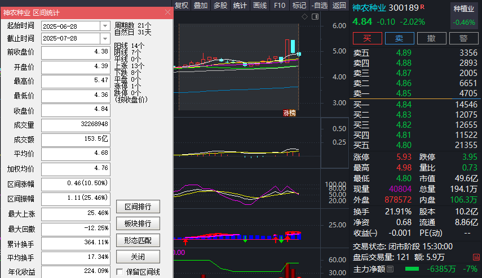
Task: Click the 涨停 price 5.93
Action: coord(404,157)
